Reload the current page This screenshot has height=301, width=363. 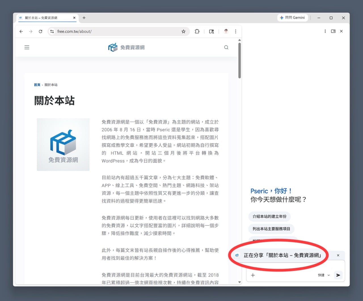coord(41,31)
